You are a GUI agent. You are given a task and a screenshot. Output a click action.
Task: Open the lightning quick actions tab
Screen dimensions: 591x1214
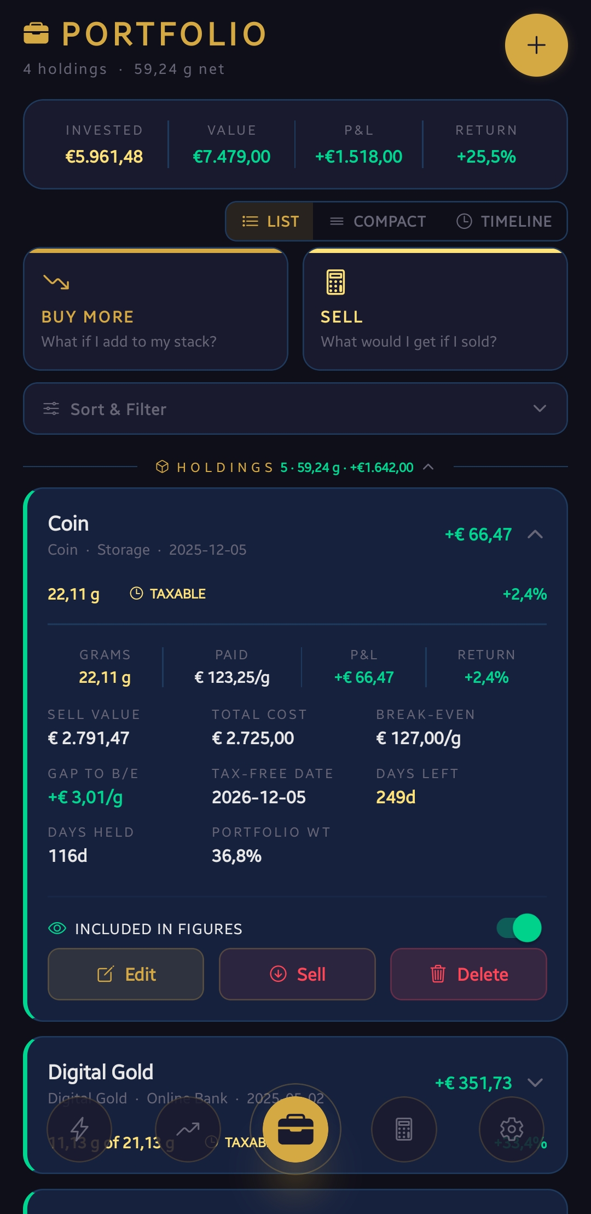pos(79,1129)
